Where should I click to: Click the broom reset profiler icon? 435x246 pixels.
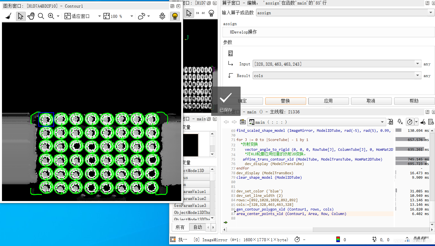(x=423, y=122)
